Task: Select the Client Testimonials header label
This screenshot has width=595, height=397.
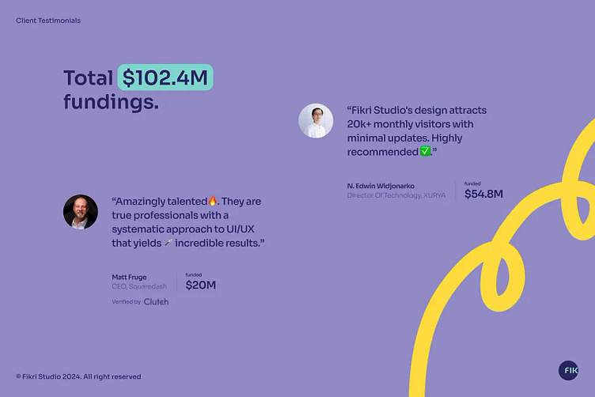Action: 48,21
